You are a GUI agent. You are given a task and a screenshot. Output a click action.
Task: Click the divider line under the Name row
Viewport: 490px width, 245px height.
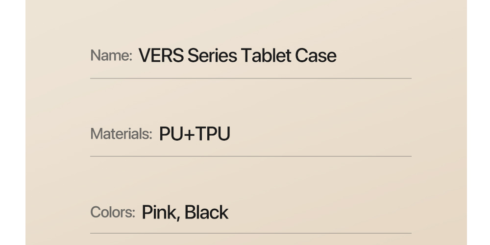pyautogui.click(x=250, y=78)
